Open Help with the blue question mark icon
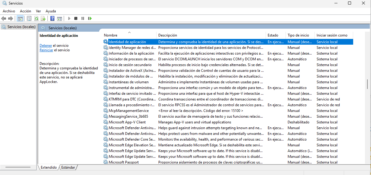 [52, 19]
